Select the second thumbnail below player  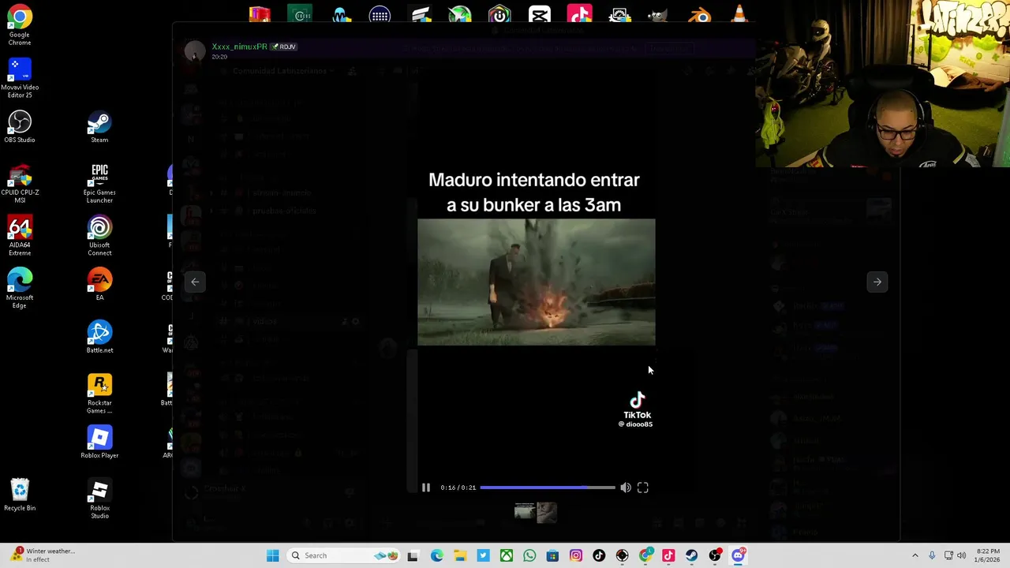(547, 512)
